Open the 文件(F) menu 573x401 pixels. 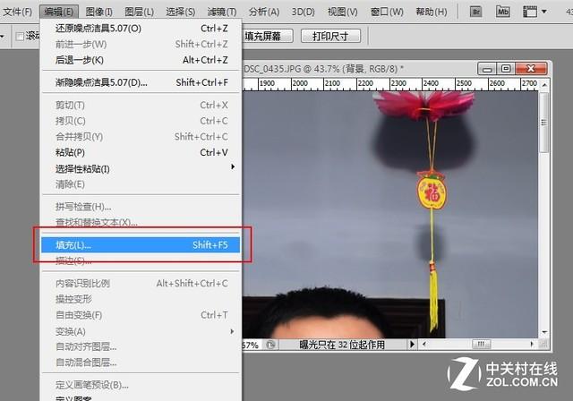17,12
